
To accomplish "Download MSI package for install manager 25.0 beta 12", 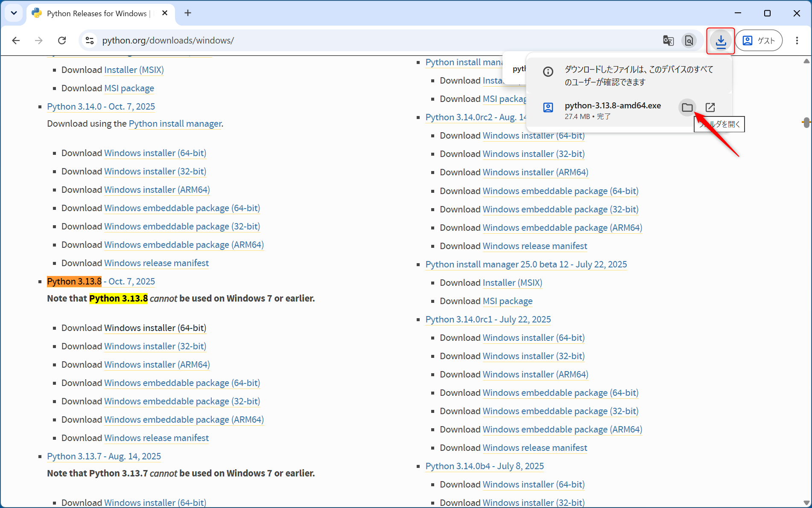I will [508, 301].
